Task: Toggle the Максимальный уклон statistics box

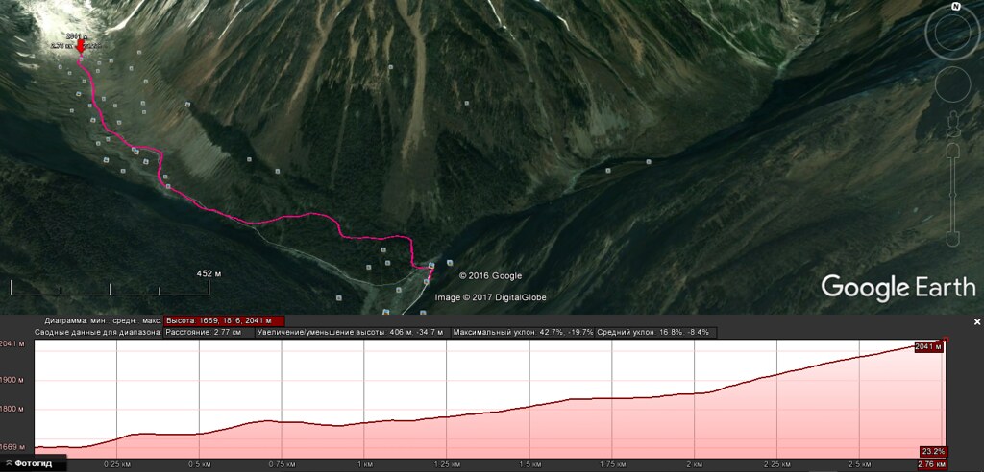Action: coord(523,332)
